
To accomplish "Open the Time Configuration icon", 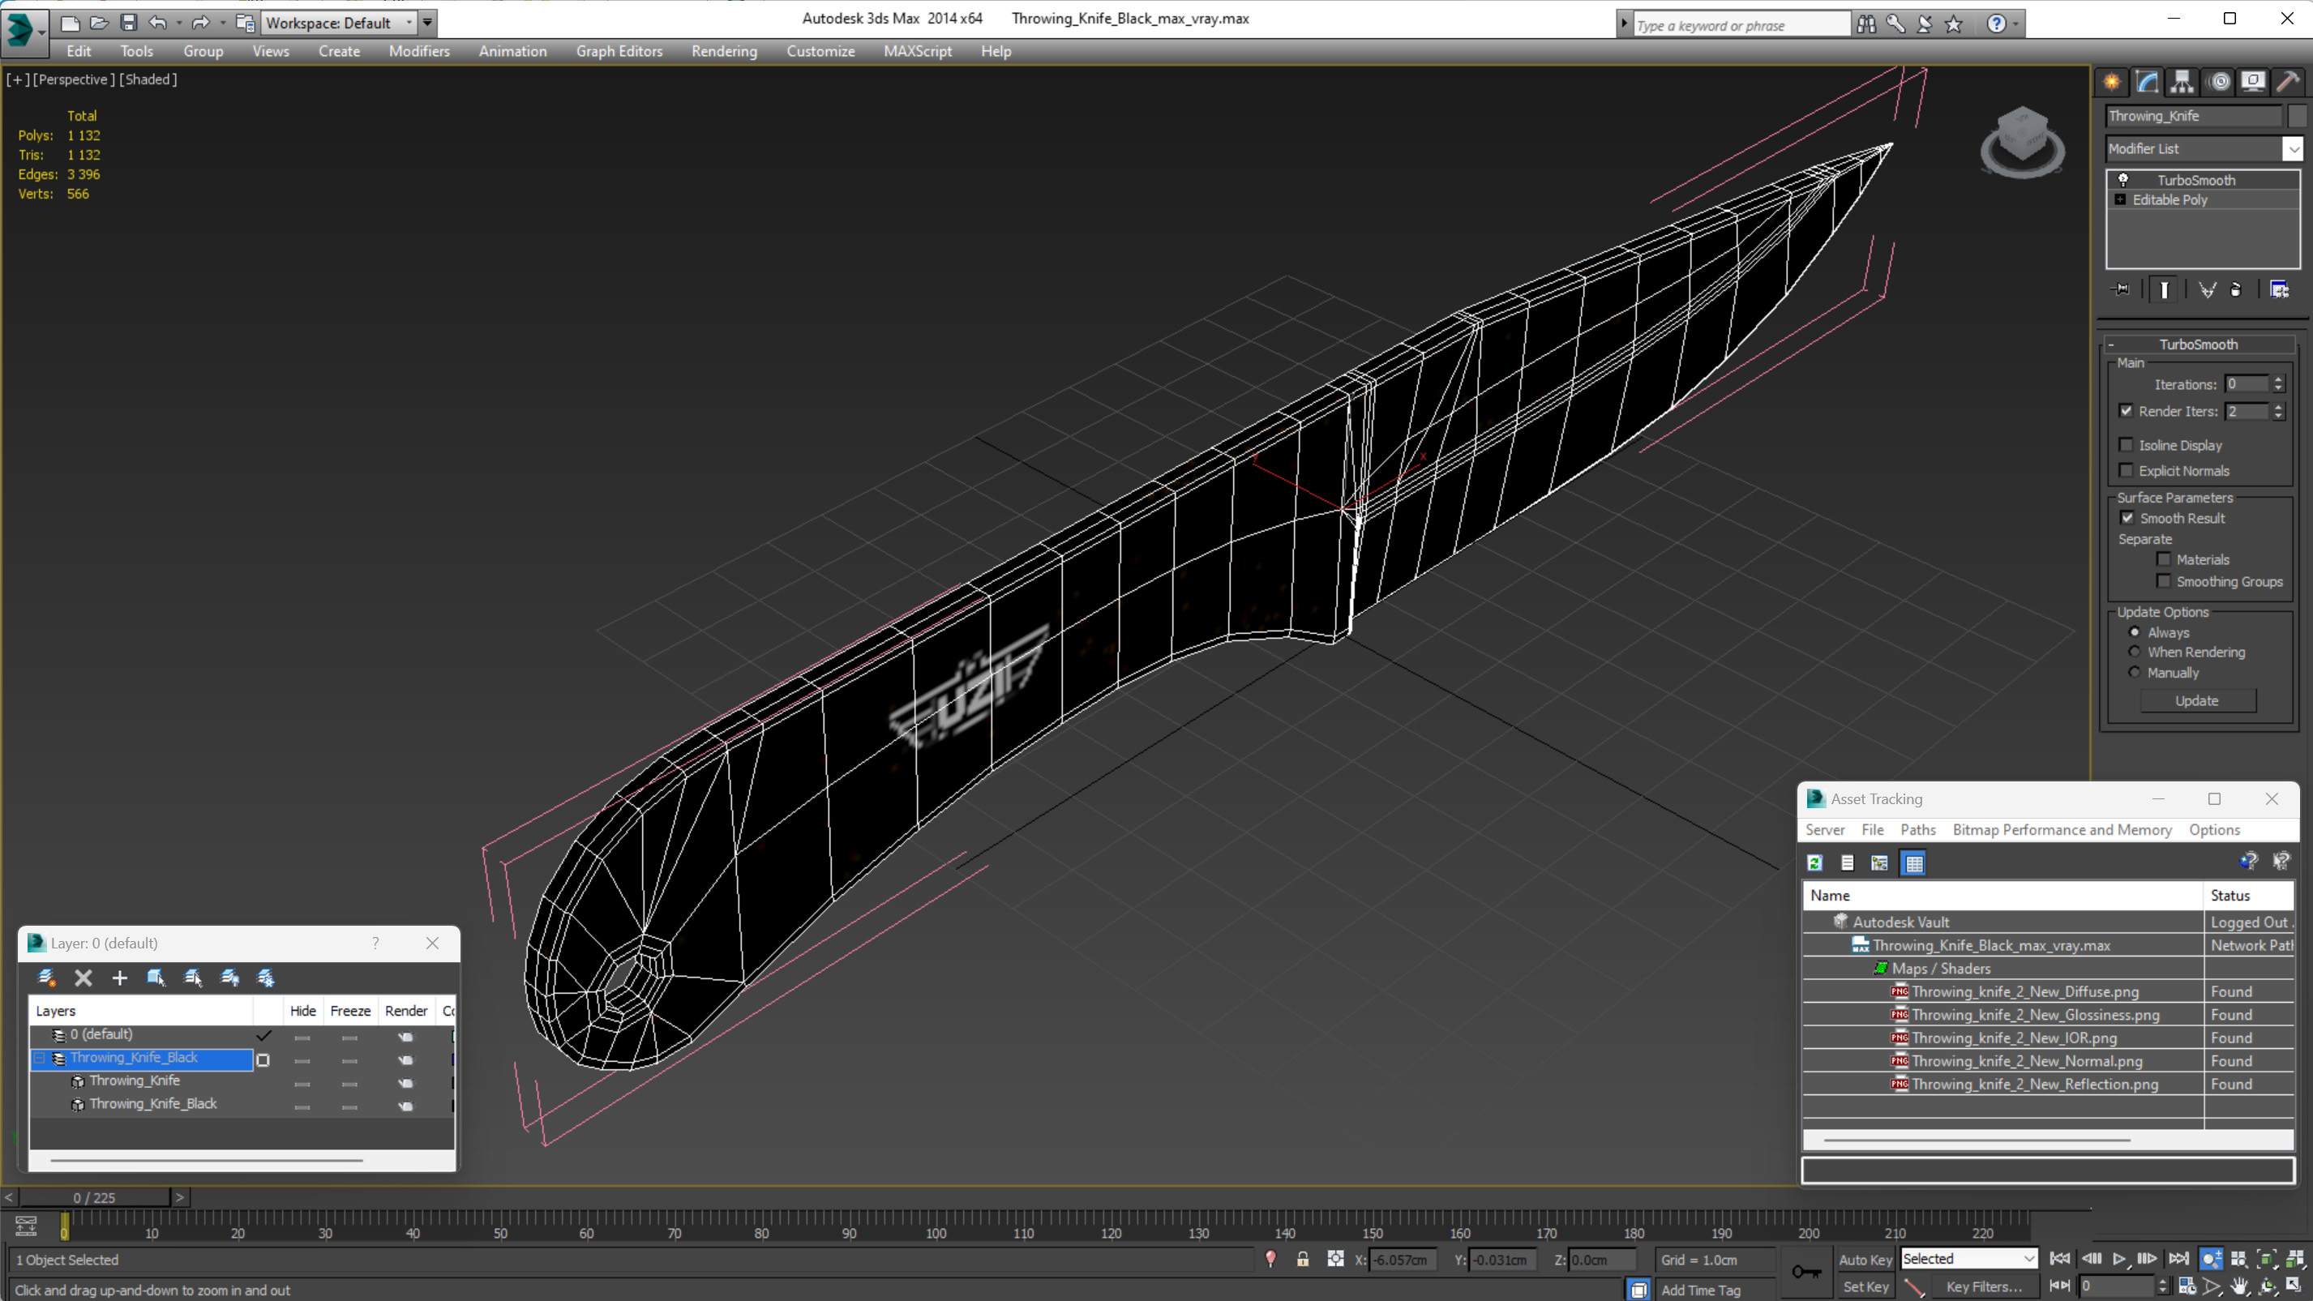I will (2187, 1286).
